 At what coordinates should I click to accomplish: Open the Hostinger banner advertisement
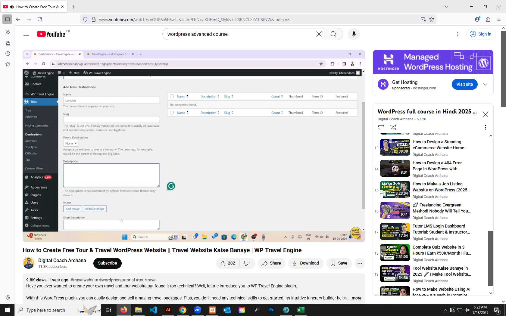click(x=433, y=62)
